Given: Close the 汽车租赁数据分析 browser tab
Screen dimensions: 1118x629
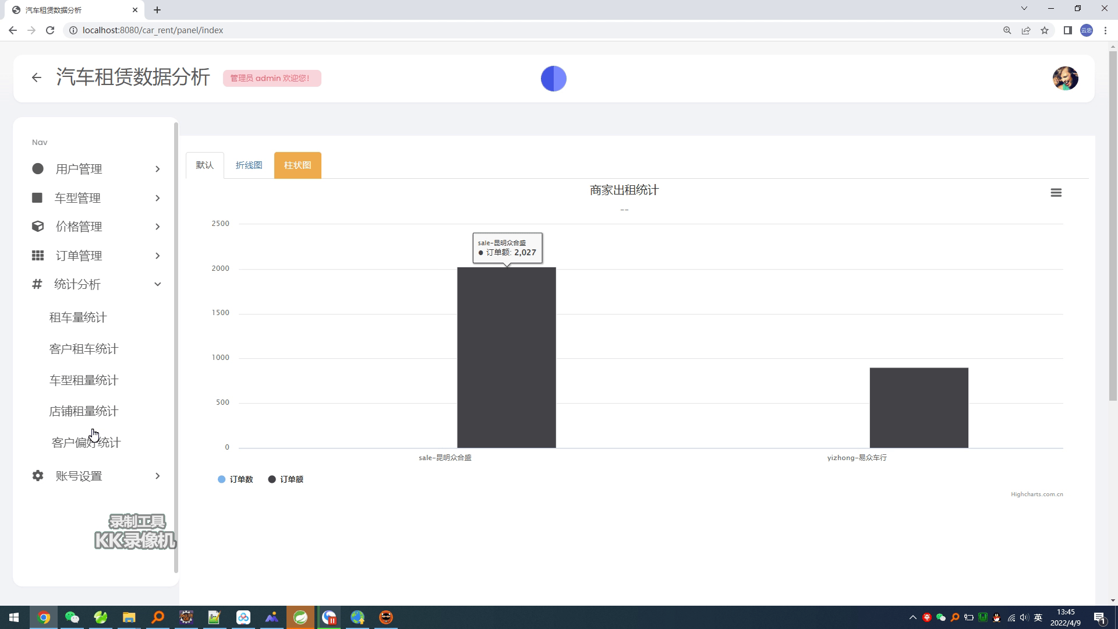Looking at the screenshot, I should 135,10.
